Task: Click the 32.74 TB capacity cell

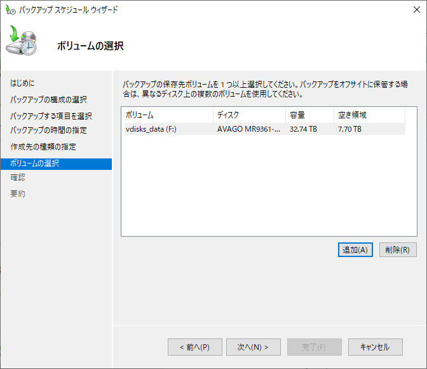Action: (x=303, y=129)
